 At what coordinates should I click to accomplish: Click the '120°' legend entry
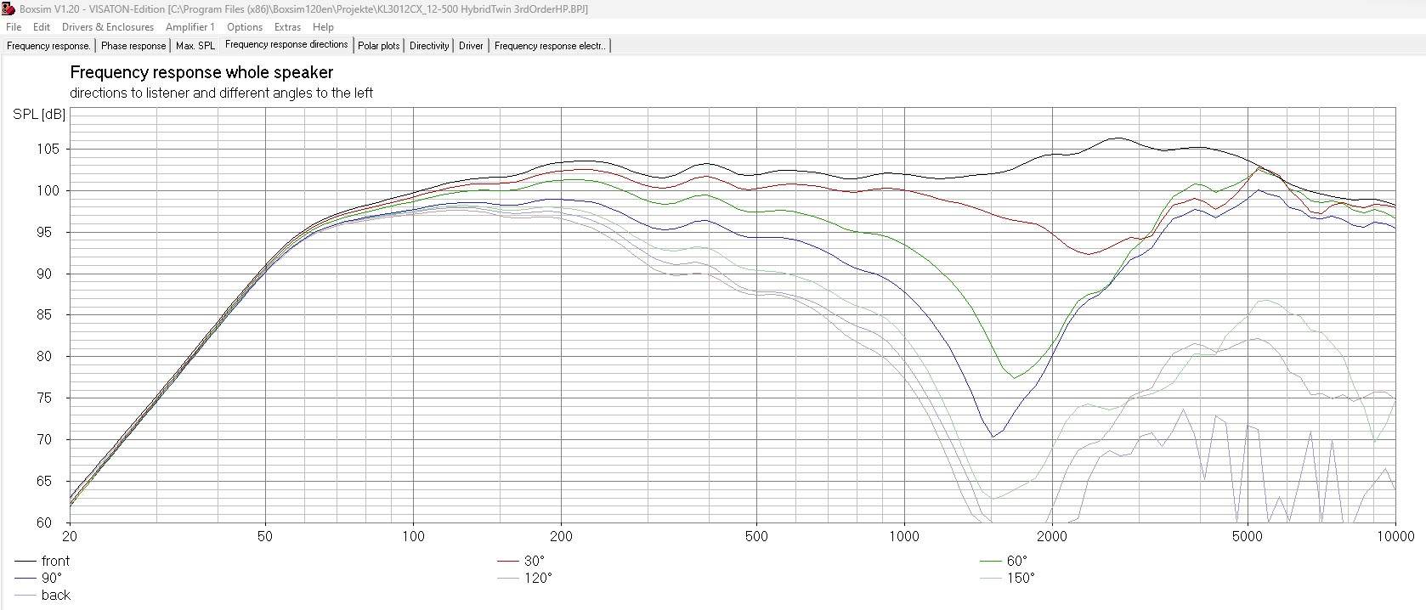(x=524, y=578)
